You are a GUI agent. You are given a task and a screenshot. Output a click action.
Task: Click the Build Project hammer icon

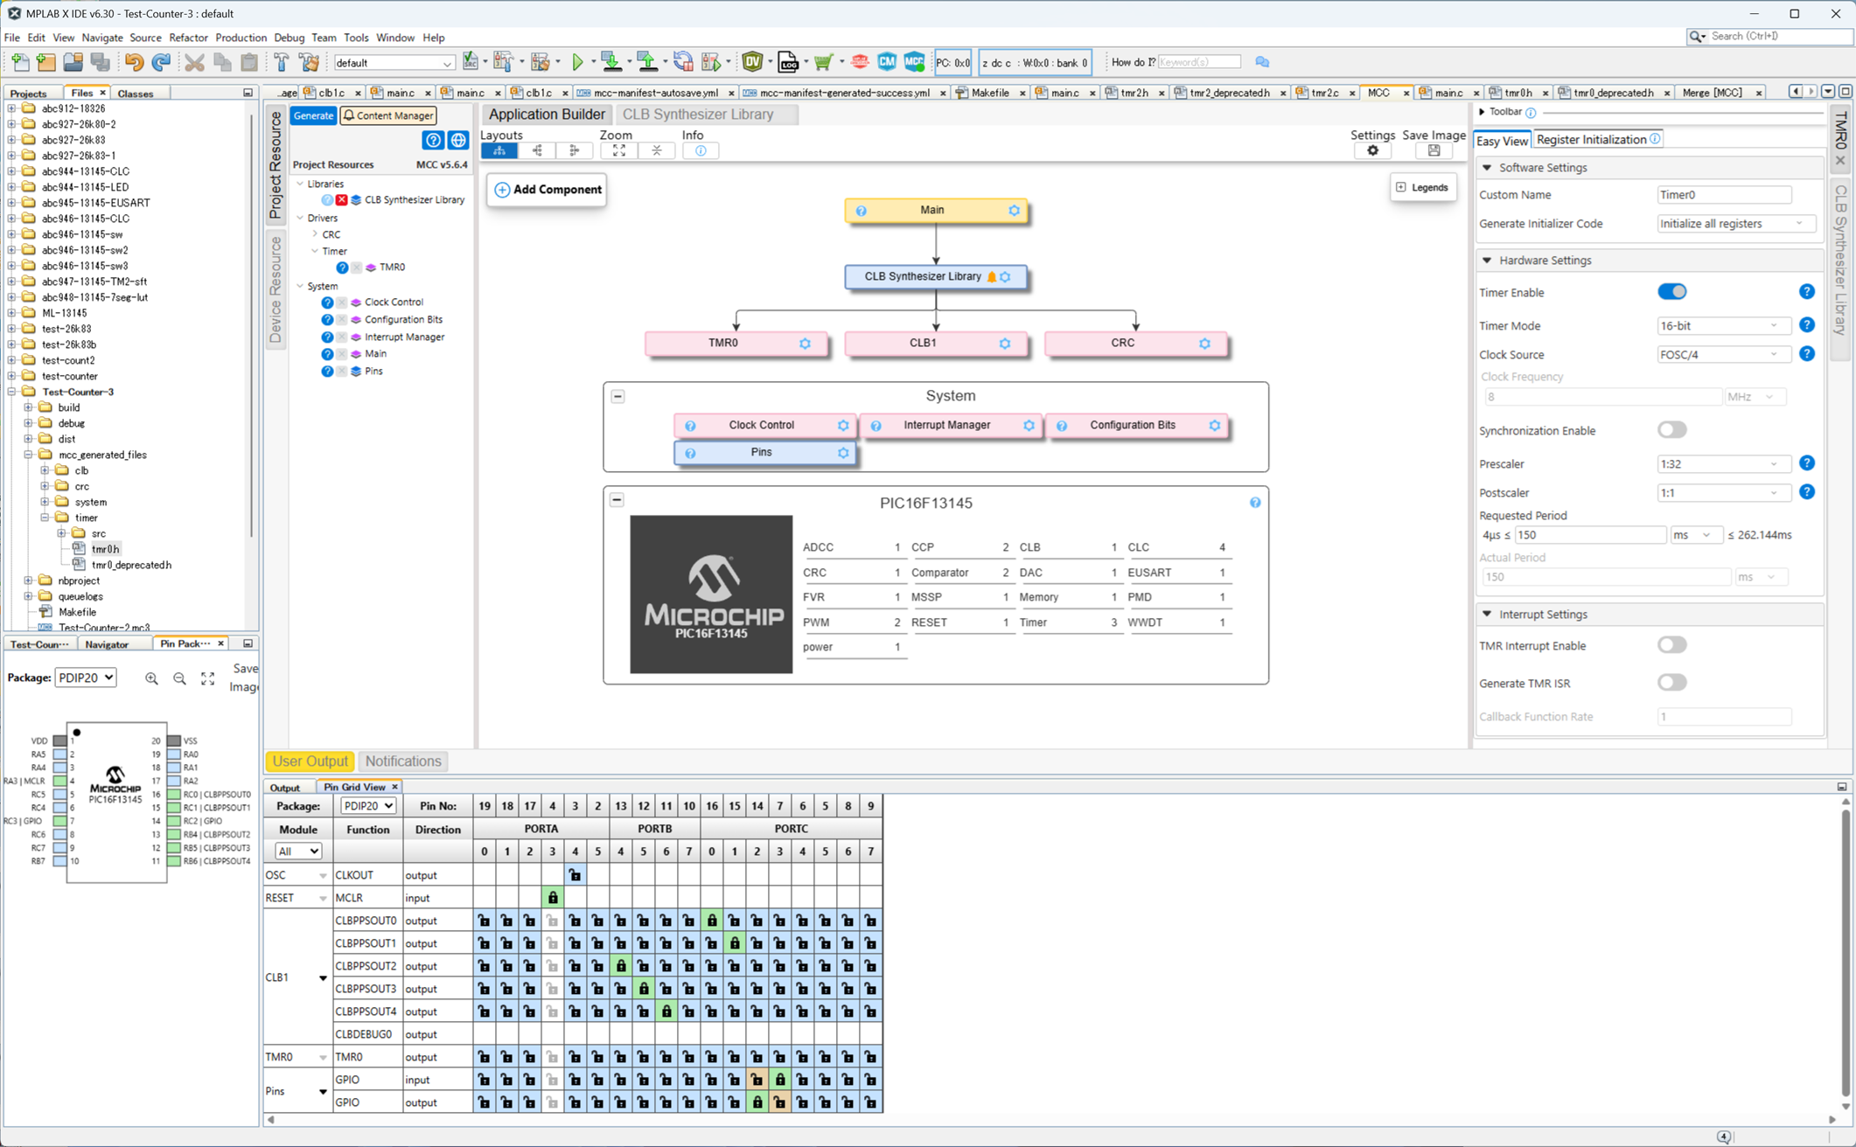click(x=282, y=62)
